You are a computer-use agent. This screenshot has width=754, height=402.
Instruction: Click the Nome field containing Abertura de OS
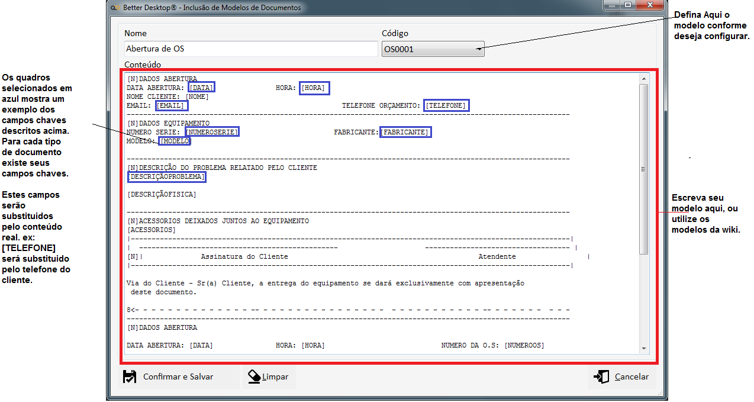point(251,49)
